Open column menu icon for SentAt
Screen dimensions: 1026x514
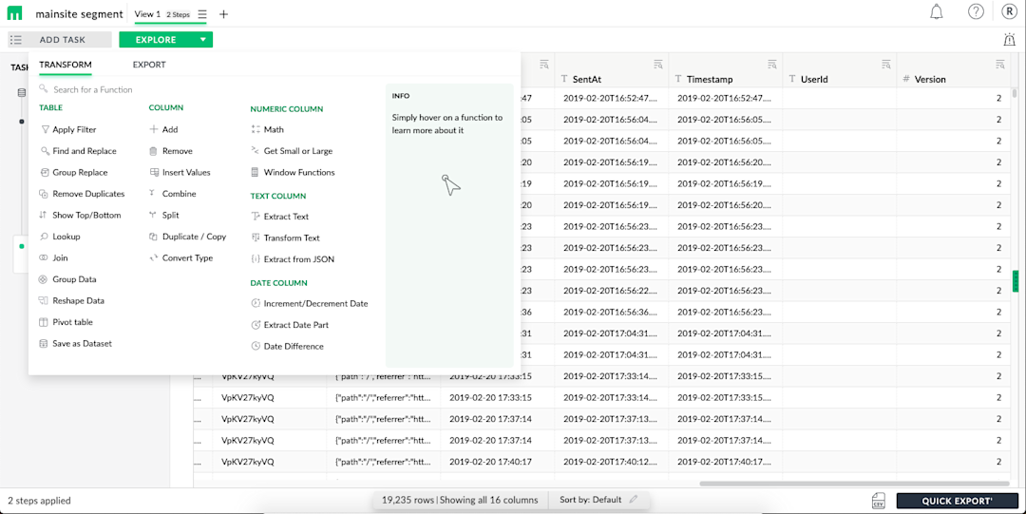(x=658, y=64)
